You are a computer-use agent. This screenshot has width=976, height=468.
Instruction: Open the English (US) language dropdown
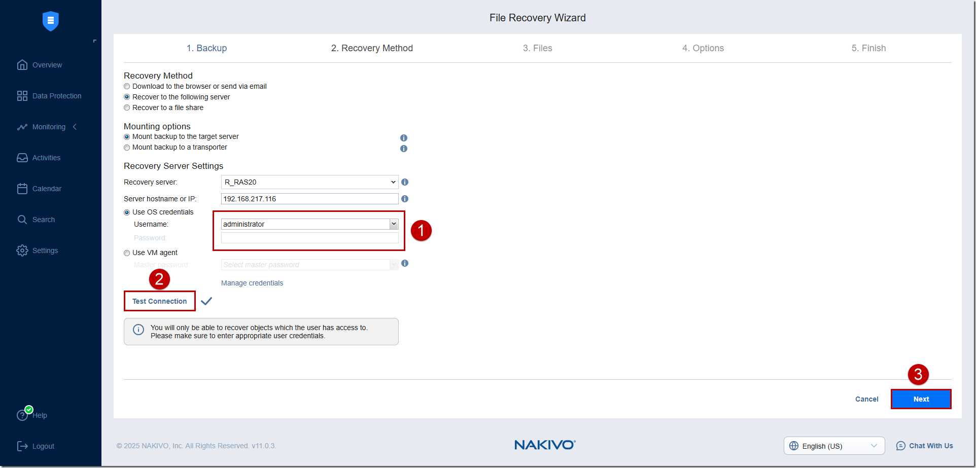[834, 446]
